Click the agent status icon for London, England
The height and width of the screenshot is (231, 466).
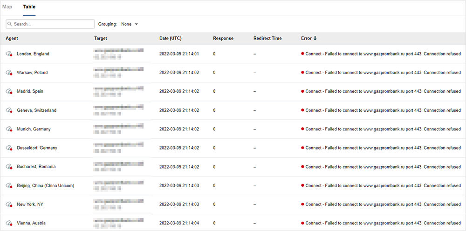click(9, 54)
